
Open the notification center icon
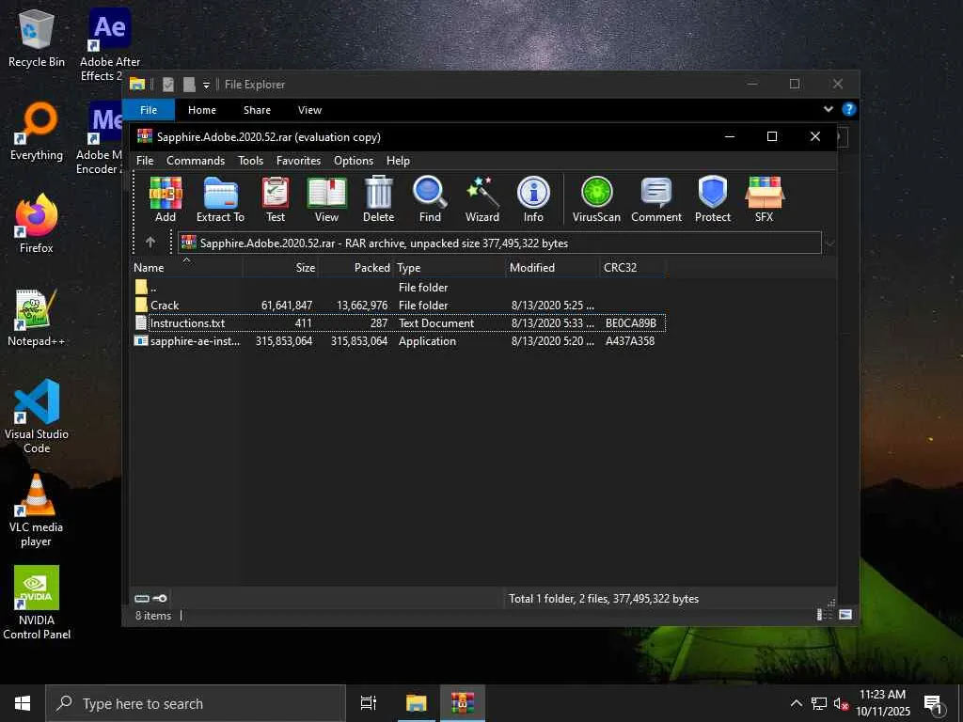click(934, 703)
